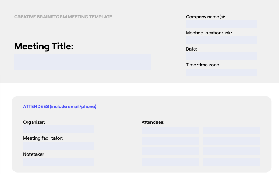Image resolution: width=279 pixels, height=181 pixels.
Task: Focus last Attendees field in left column
Action: 170,162
